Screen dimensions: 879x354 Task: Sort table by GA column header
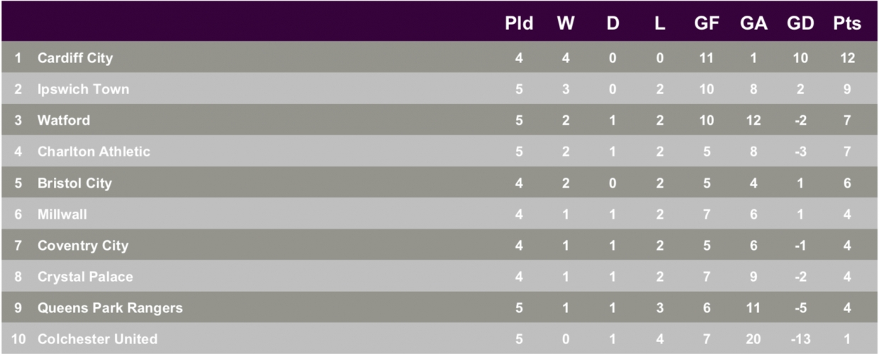pos(754,23)
